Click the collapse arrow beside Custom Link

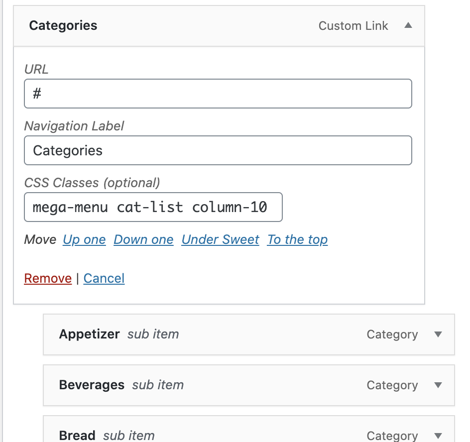pos(408,25)
